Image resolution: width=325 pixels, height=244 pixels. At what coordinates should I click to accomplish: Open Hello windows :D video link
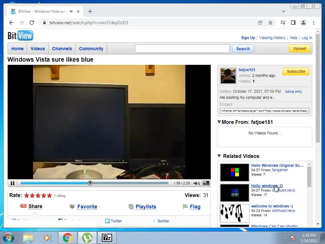tap(267, 186)
